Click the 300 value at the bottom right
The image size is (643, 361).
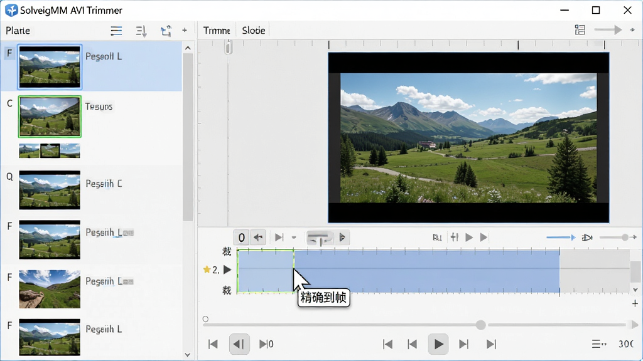(x=626, y=344)
